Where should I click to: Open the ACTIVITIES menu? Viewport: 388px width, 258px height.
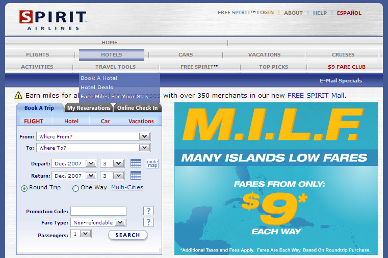tap(37, 67)
